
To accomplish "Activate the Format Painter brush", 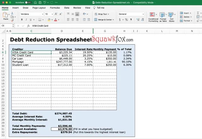I will click(x=12, y=20).
